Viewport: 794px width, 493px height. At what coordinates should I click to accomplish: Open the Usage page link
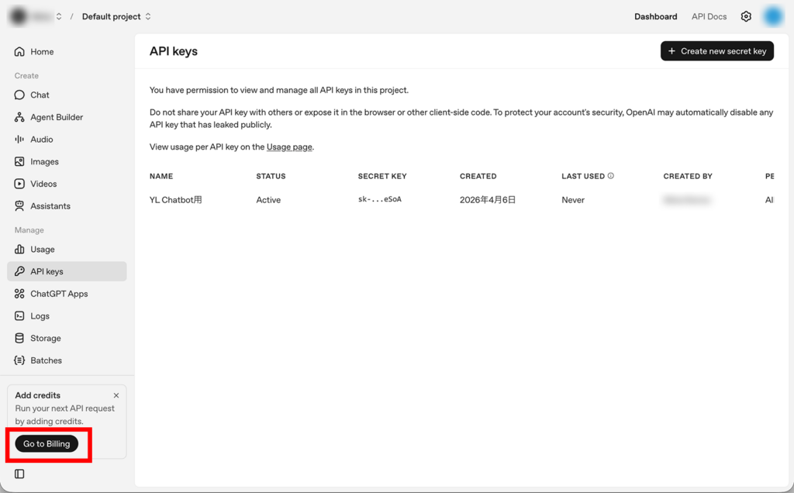coord(288,147)
